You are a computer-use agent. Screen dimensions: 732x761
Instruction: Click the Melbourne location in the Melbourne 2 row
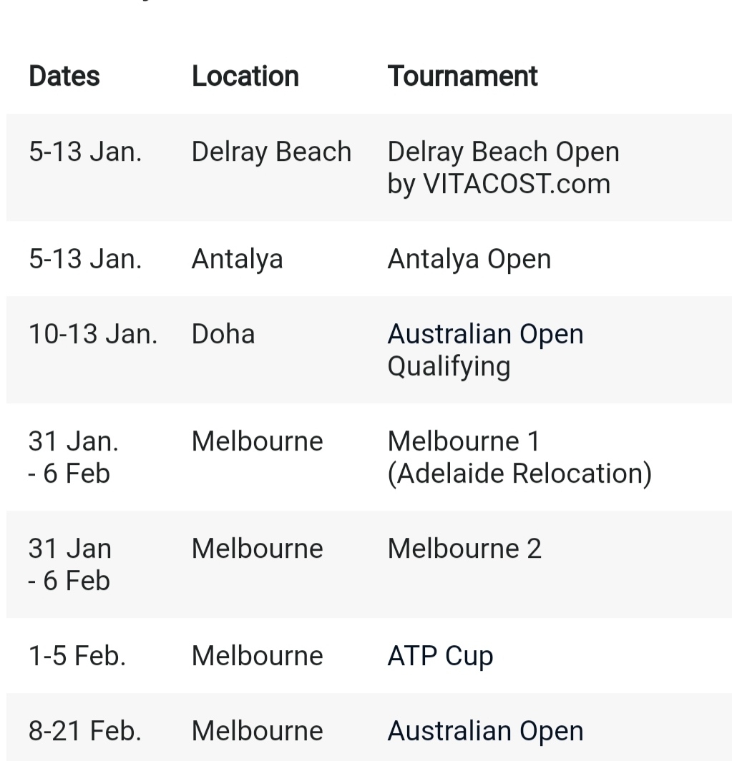click(258, 549)
